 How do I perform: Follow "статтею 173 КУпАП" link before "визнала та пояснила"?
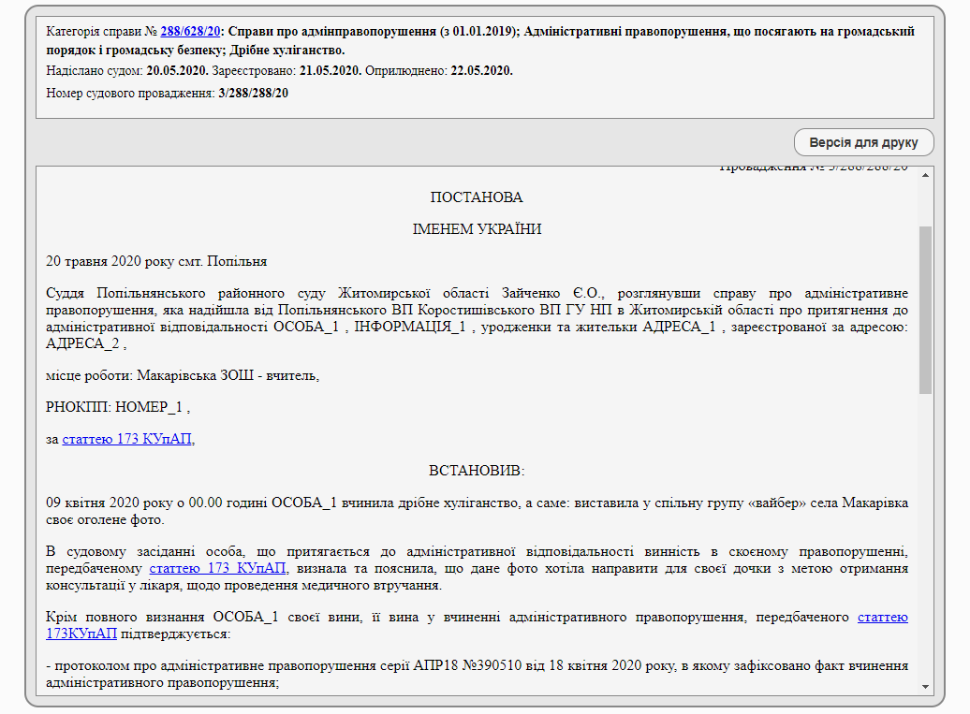pyautogui.click(x=218, y=569)
